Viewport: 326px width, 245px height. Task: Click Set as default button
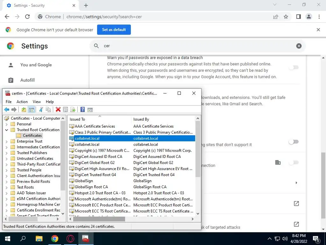point(114,30)
